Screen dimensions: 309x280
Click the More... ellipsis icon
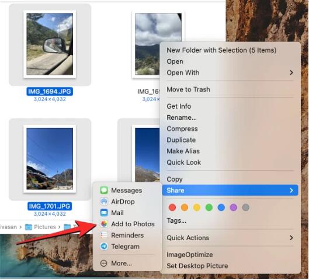(x=103, y=263)
